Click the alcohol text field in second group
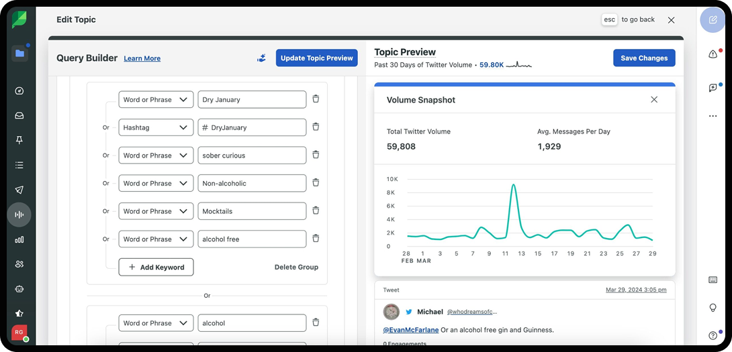The width and height of the screenshot is (732, 352). pos(252,323)
